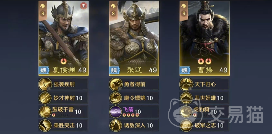This screenshot has height=134, width=272.
Task: Open the purple 飞箭 skill icon
Action: tap(116, 112)
